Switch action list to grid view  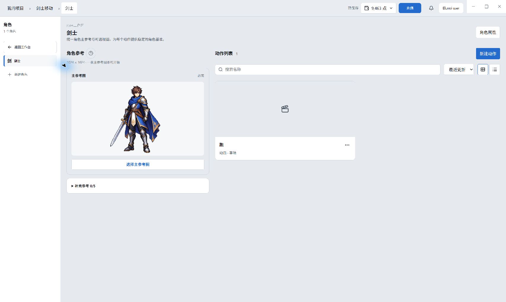[483, 69]
